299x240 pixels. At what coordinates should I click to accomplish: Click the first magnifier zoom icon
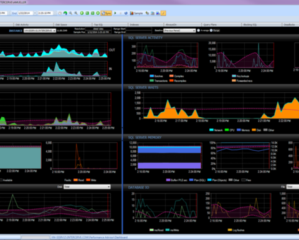[x=70, y=13]
